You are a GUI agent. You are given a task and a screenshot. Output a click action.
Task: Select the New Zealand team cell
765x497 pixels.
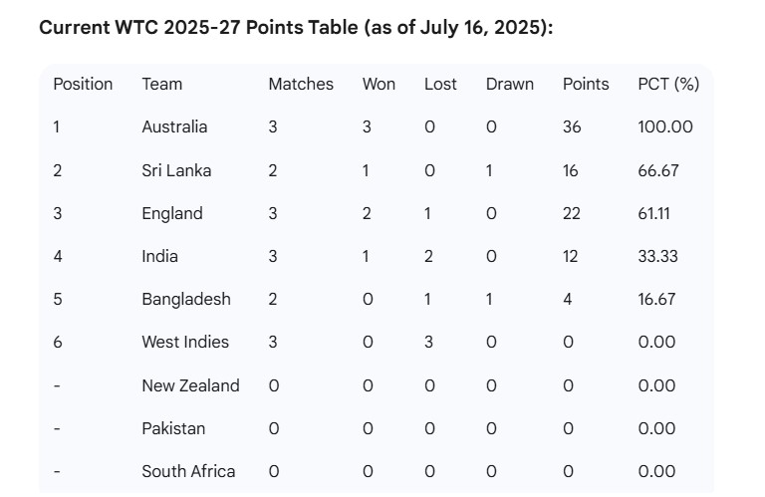point(191,385)
